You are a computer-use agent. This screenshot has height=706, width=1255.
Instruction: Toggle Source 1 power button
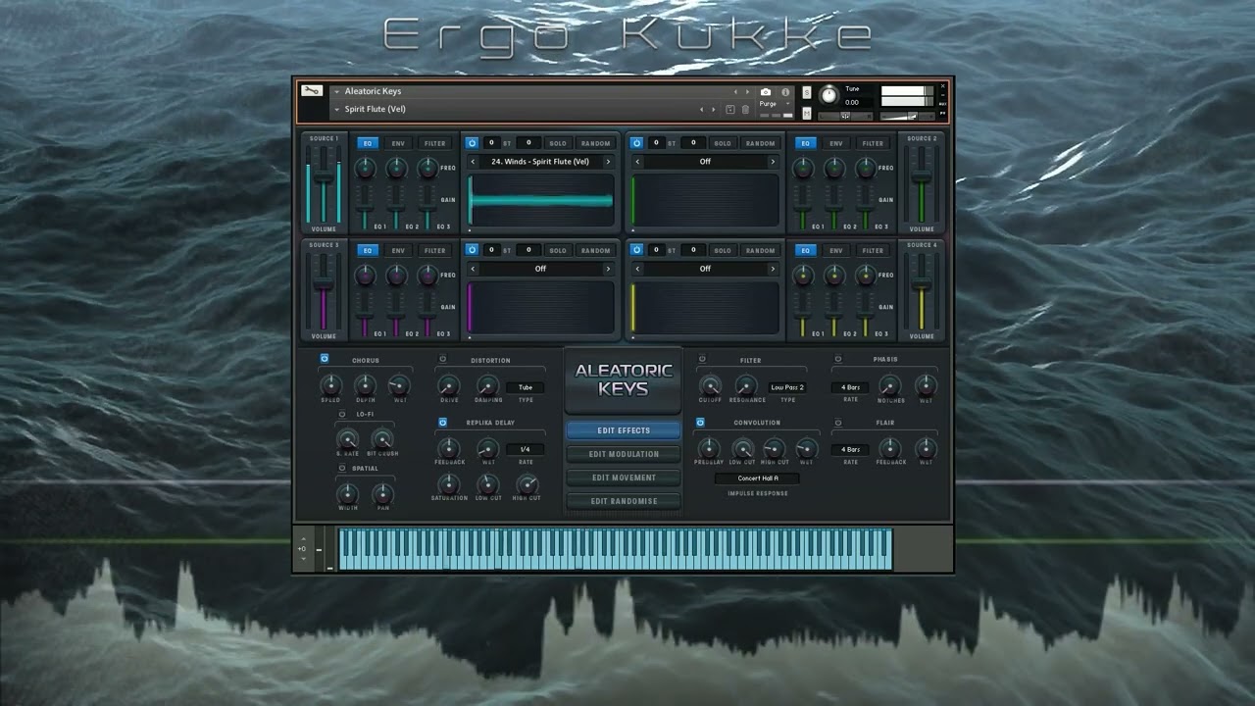(x=472, y=143)
